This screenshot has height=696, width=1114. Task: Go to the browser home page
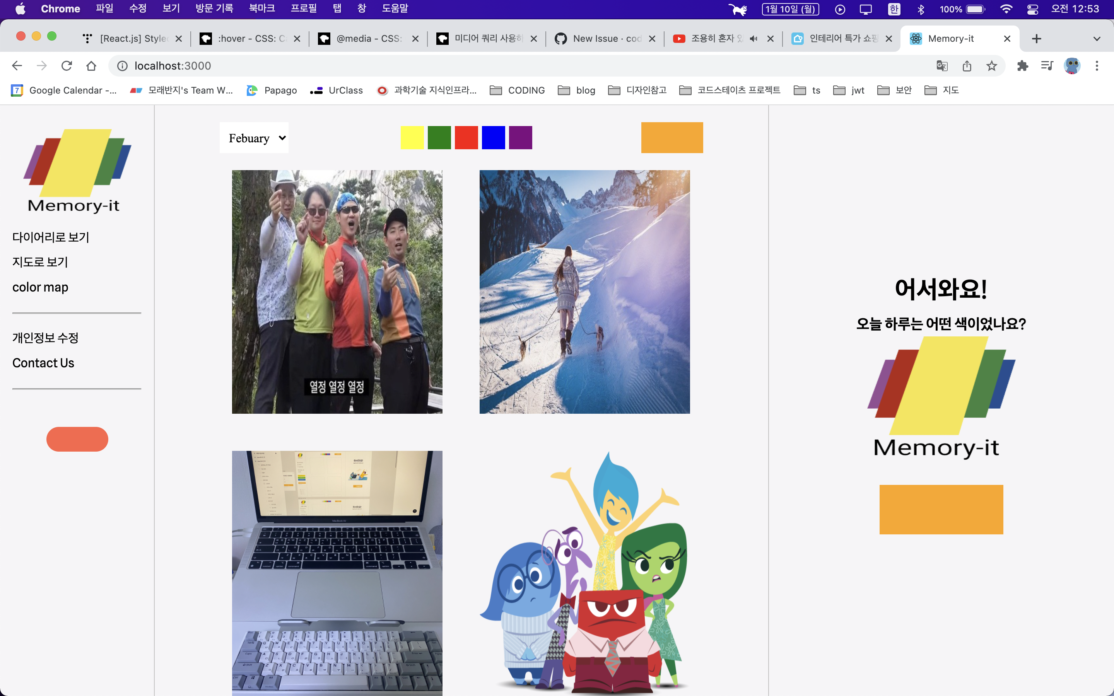click(x=91, y=66)
